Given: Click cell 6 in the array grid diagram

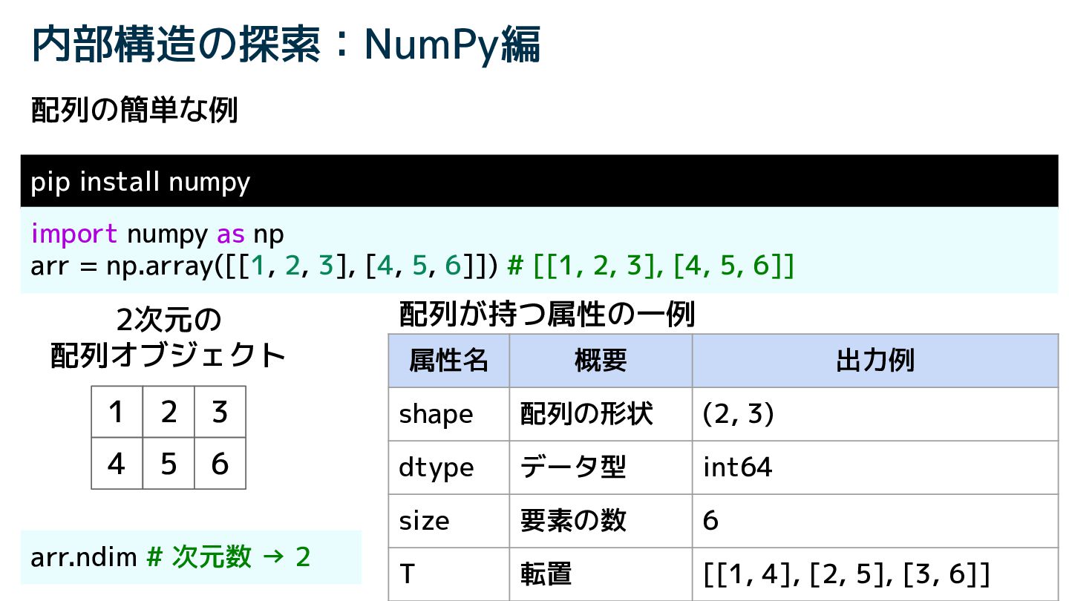Looking at the screenshot, I should point(220,464).
